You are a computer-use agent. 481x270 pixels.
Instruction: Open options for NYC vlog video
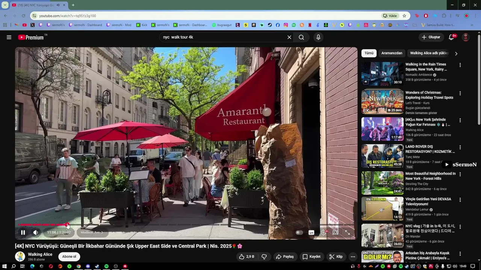tap(460, 226)
